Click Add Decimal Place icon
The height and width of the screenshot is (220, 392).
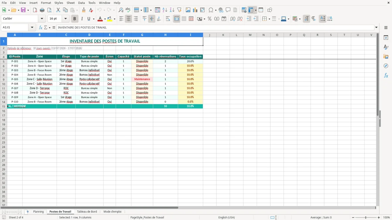[x=233, y=19]
